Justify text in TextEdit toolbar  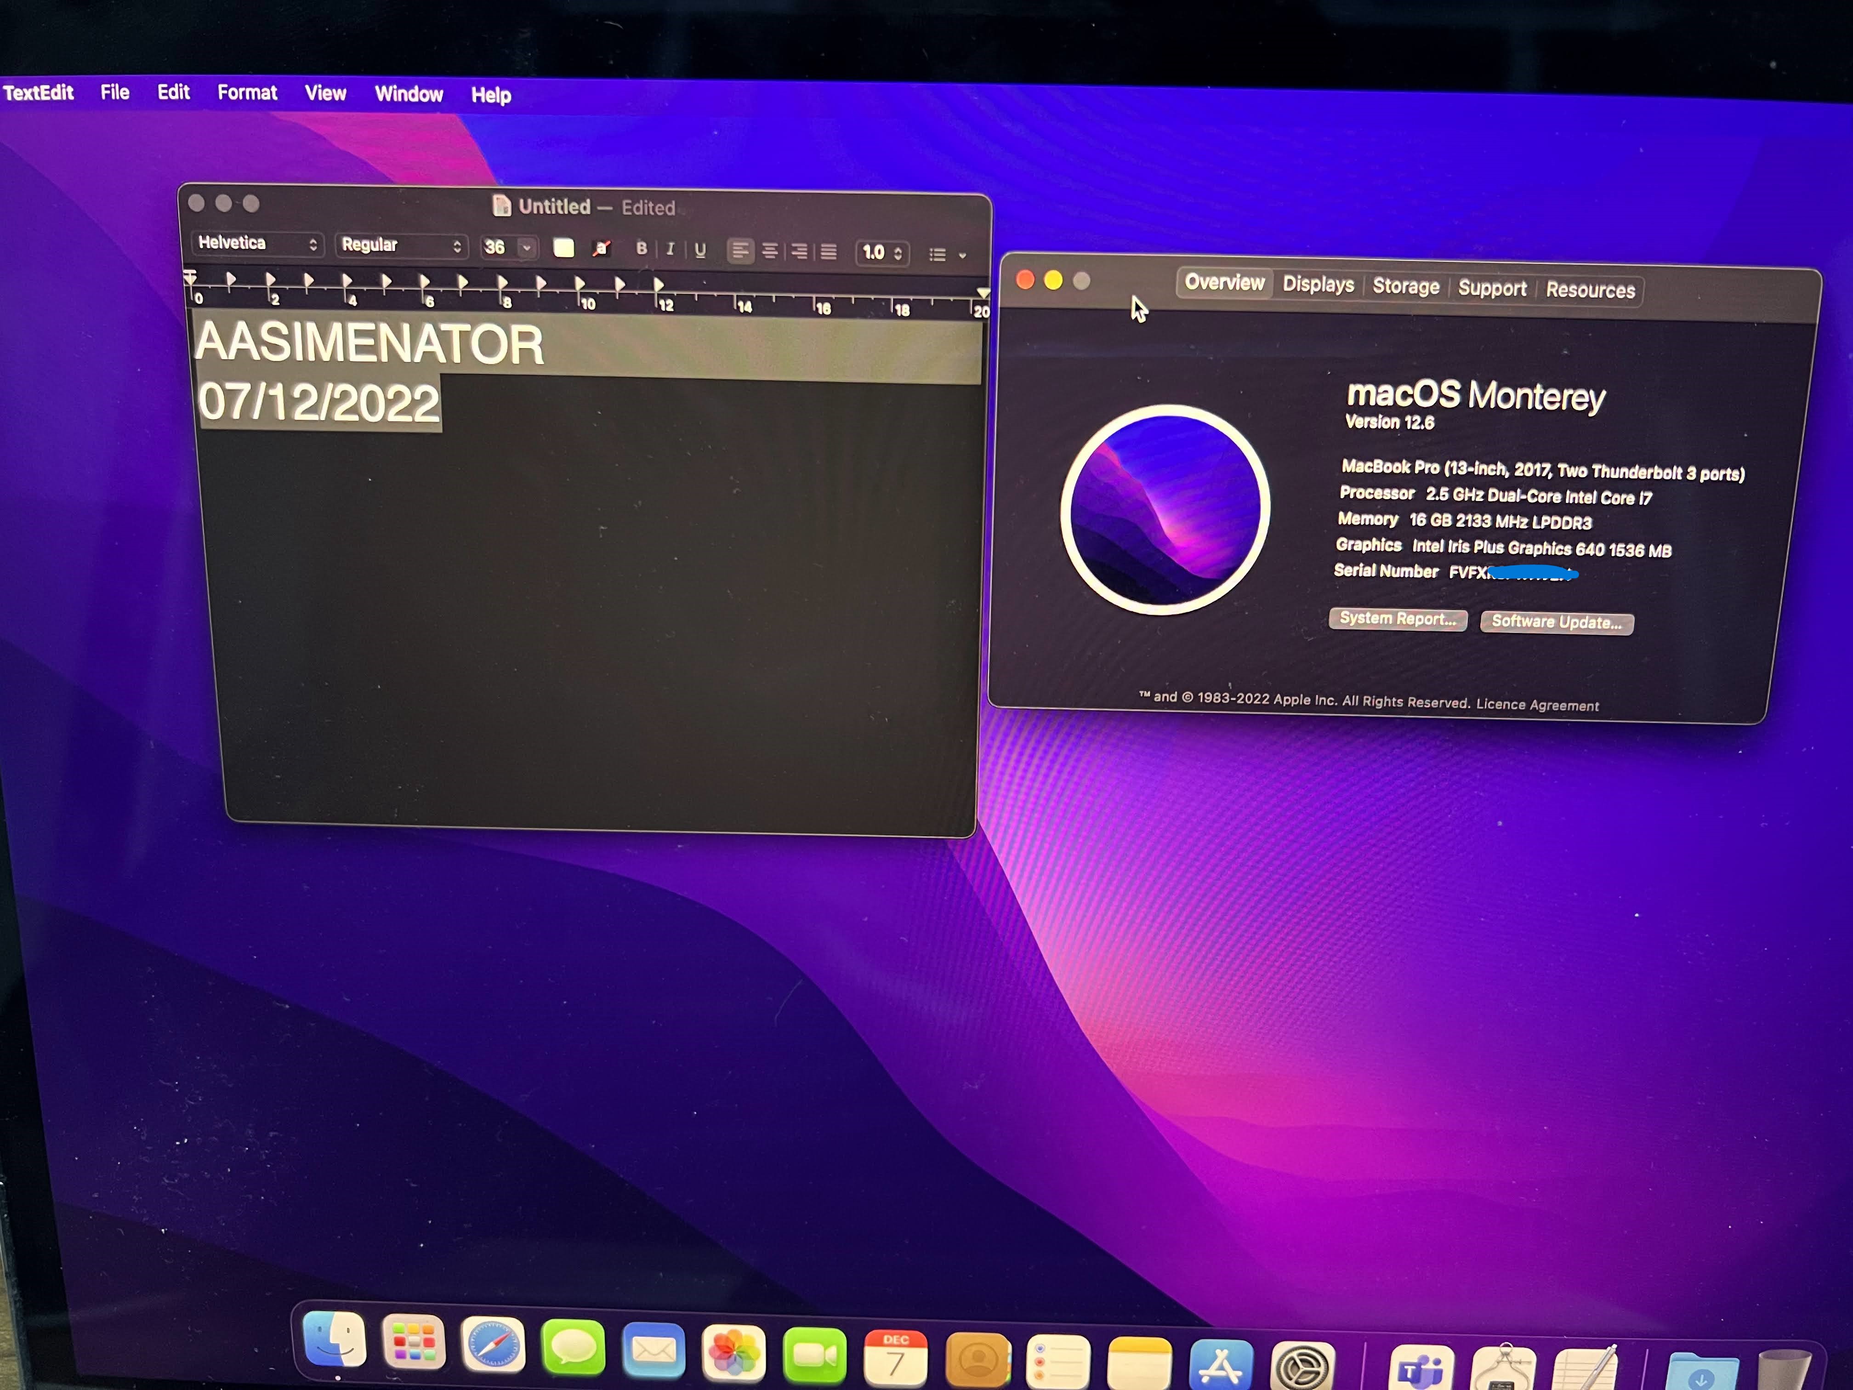coord(829,252)
